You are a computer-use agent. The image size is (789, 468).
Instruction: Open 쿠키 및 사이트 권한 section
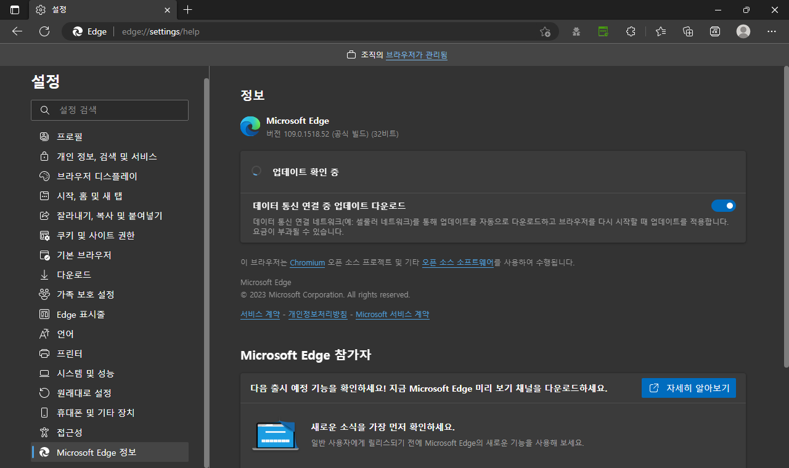pos(110,235)
